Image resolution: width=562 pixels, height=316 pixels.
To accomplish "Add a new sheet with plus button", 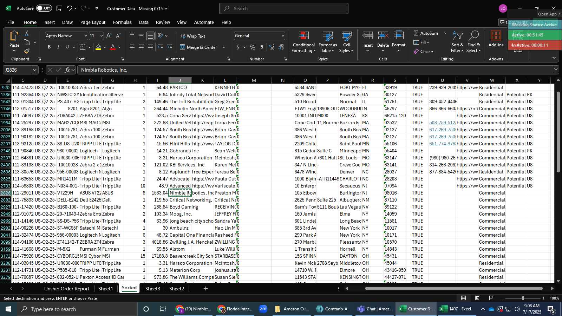I will point(205,289).
